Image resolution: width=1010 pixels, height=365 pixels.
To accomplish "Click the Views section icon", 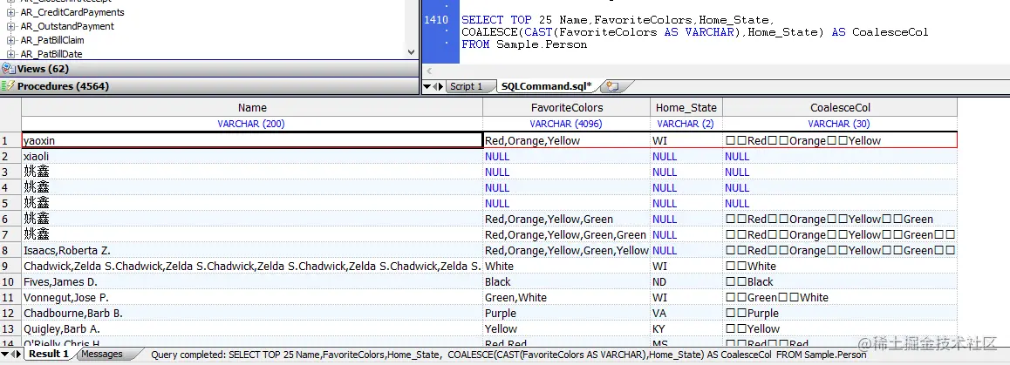I will (8, 69).
